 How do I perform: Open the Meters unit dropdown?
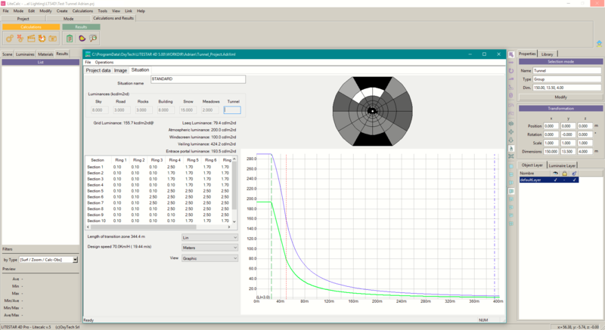pyautogui.click(x=209, y=248)
